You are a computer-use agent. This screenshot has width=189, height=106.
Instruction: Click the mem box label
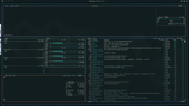click(x=6, y=38)
